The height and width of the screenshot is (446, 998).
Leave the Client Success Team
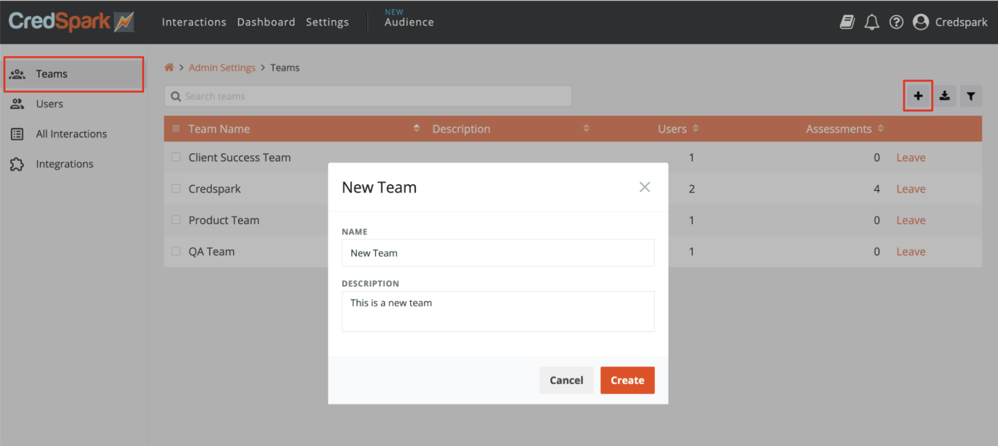coord(911,158)
